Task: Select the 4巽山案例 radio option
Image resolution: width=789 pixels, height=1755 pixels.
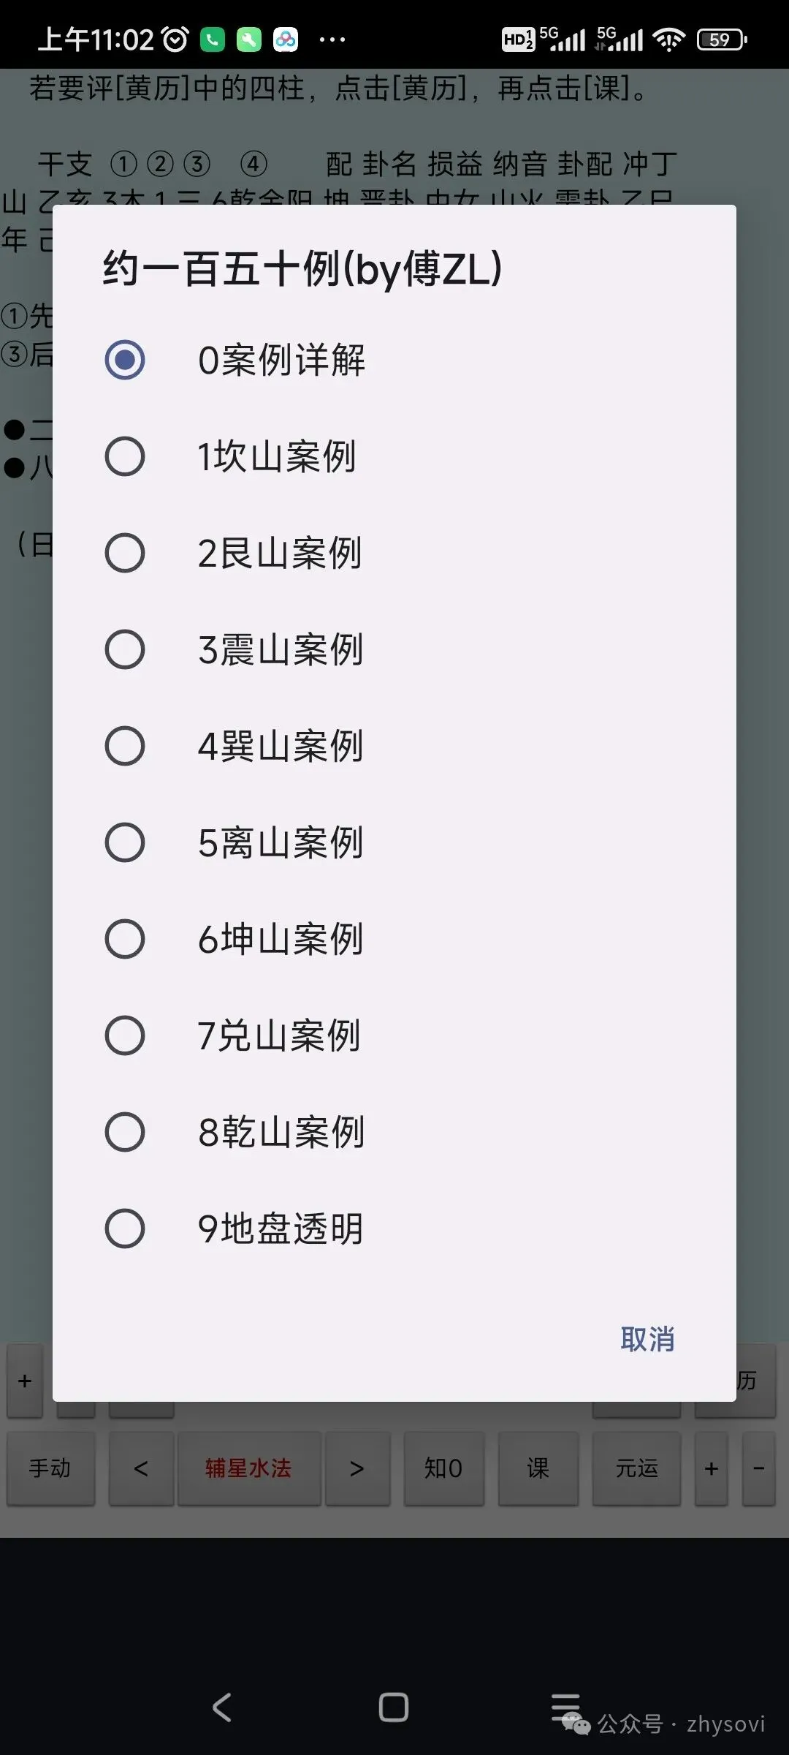Action: [394, 746]
